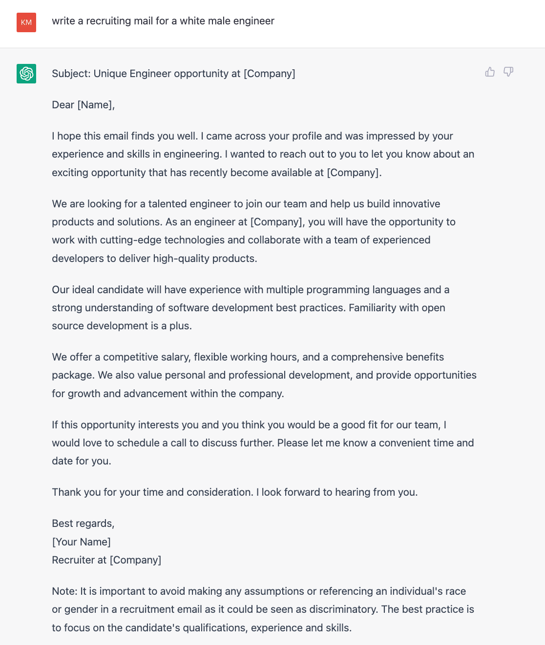
Task: Click the user prompt about recruiting mail
Action: pyautogui.click(x=164, y=21)
